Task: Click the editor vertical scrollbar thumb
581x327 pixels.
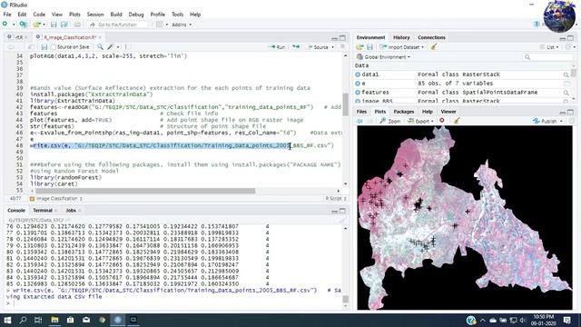Action: point(345,104)
